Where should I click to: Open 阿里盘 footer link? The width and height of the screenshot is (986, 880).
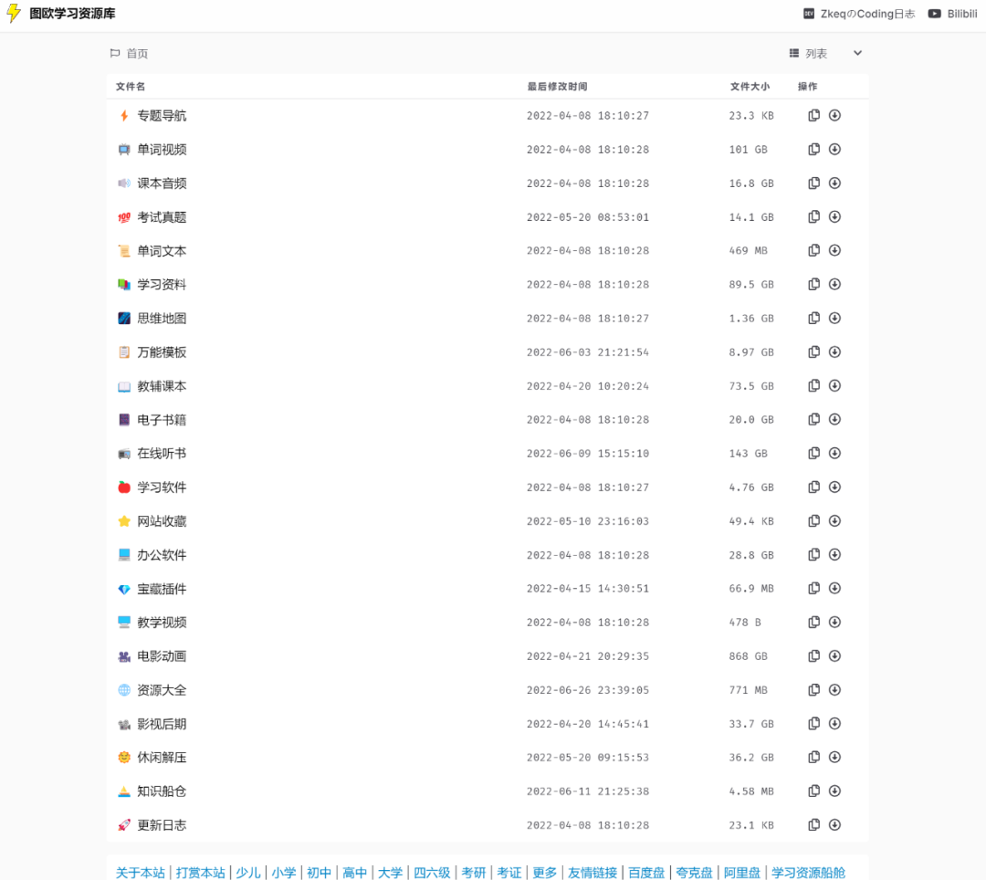click(x=741, y=873)
